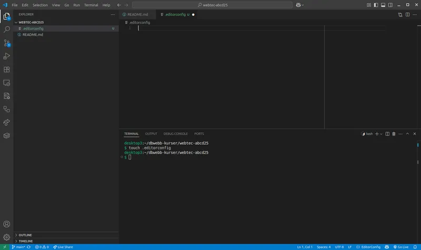Open the Source Control view
421x250 pixels.
[6, 43]
